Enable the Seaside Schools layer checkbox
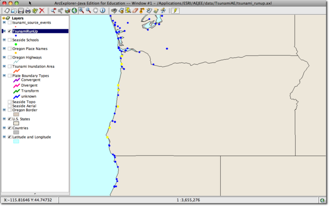The image size is (329, 206). (10, 40)
